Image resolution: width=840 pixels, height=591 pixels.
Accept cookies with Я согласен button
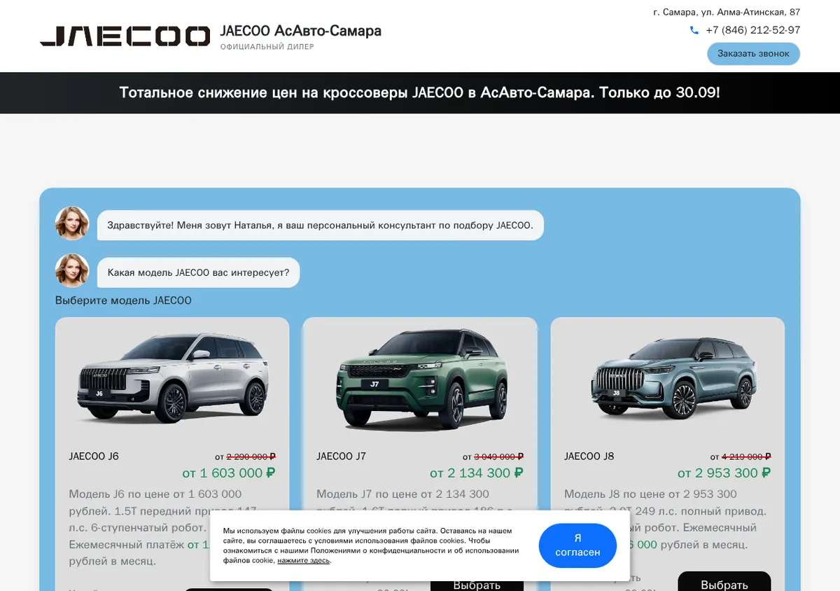point(577,545)
